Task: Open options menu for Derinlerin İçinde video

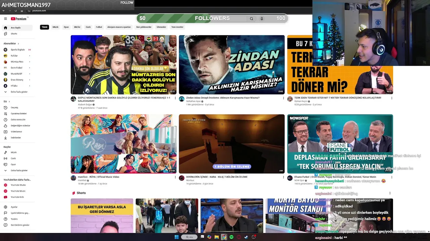Action: coord(283,177)
